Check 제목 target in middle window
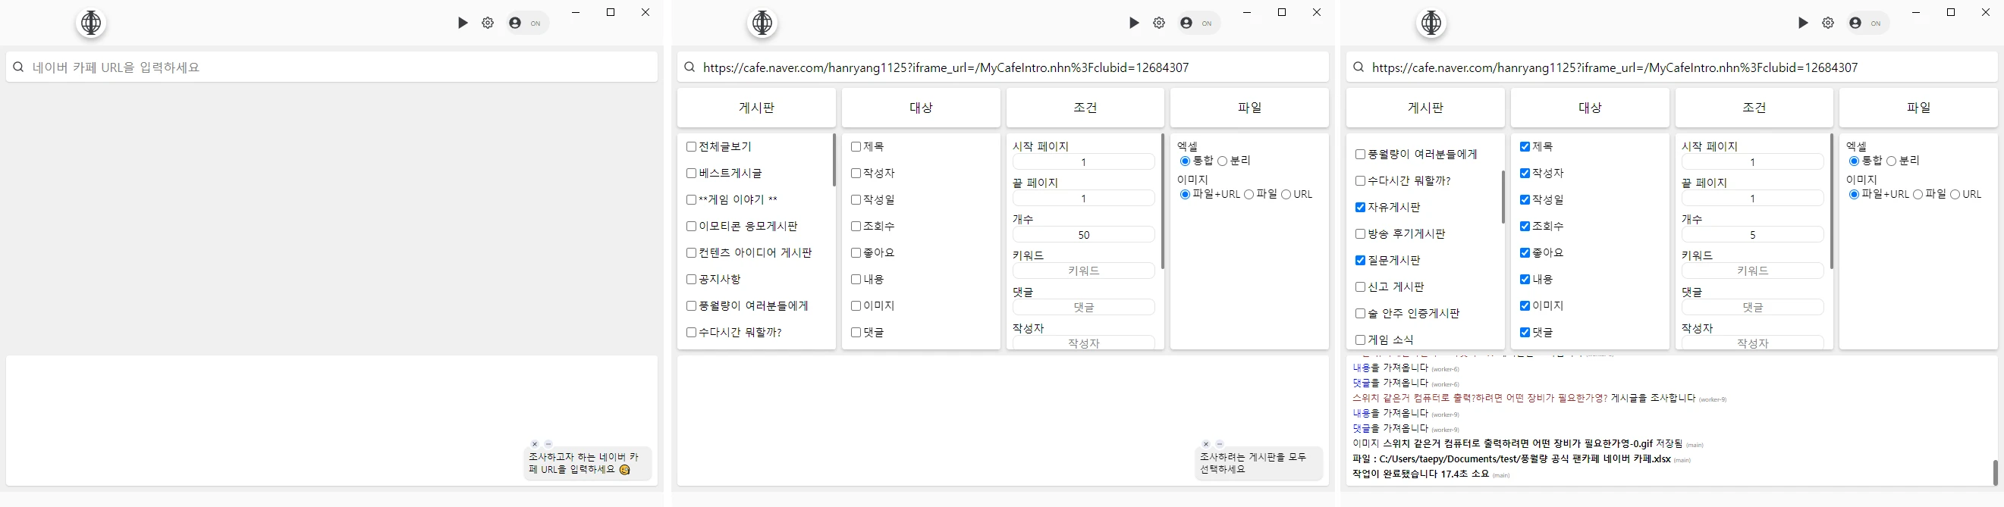2004x507 pixels. tap(856, 147)
